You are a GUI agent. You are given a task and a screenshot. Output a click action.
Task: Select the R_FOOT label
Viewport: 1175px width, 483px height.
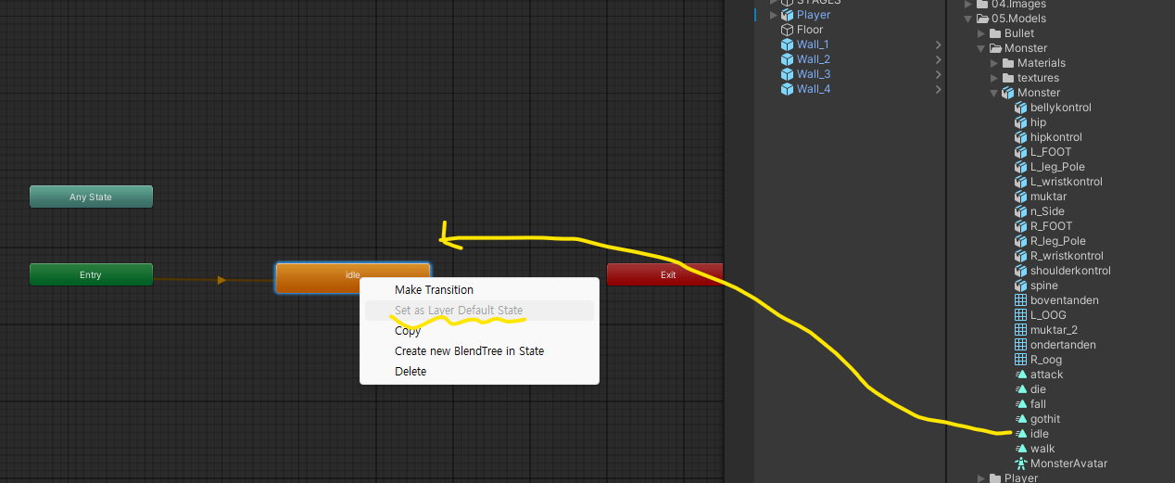[x=1051, y=226]
